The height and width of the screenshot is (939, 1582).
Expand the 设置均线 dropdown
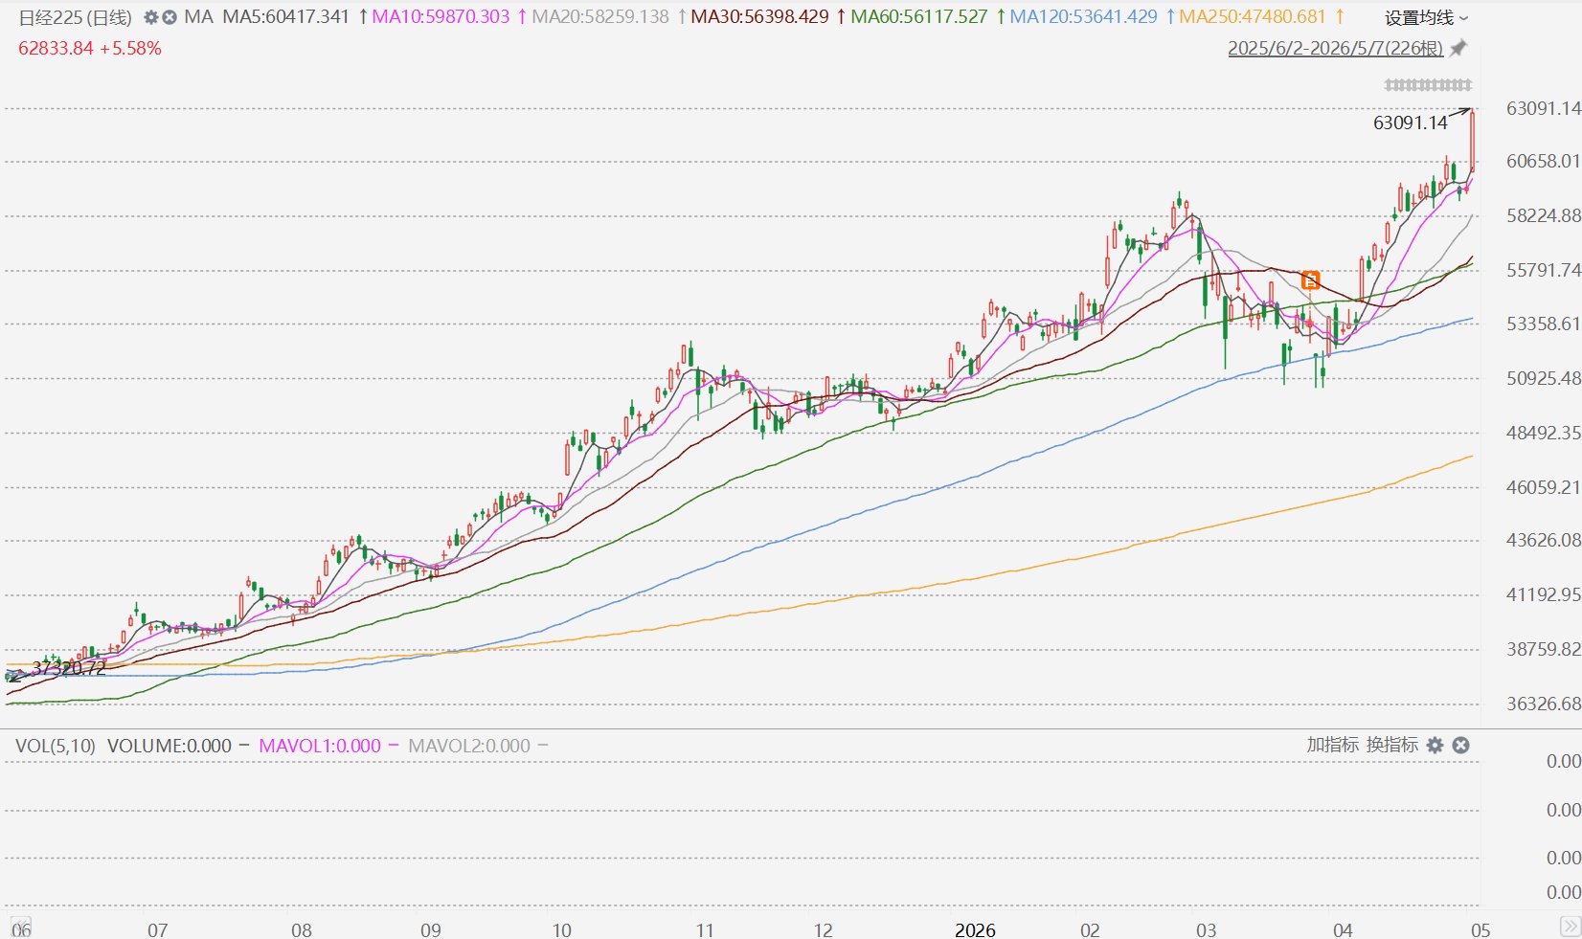point(1426,17)
